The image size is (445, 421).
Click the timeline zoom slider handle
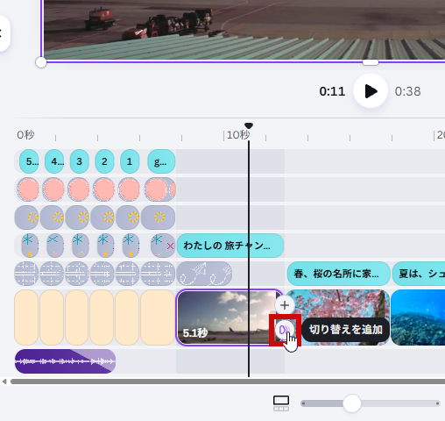pos(352,403)
